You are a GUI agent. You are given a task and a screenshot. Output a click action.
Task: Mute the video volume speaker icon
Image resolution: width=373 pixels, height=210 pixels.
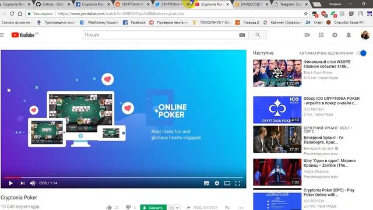tap(33, 183)
